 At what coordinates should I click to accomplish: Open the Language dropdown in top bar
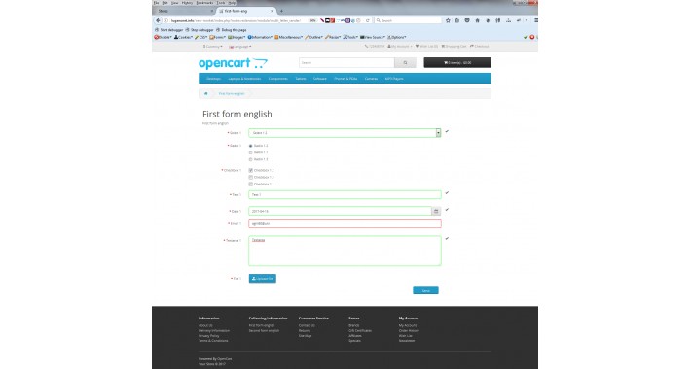[240, 47]
